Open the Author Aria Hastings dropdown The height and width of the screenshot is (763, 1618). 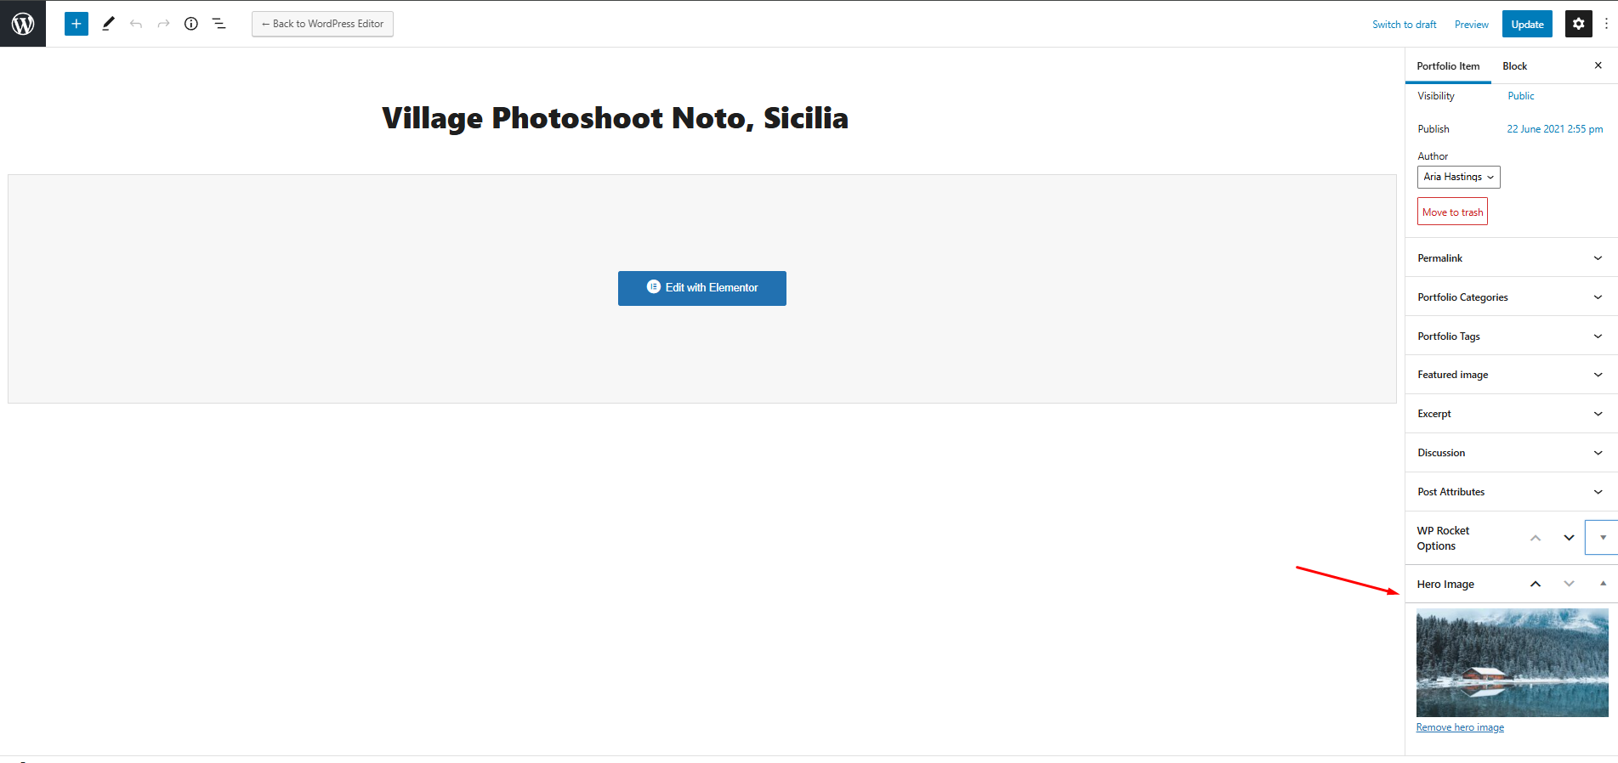pos(1458,177)
